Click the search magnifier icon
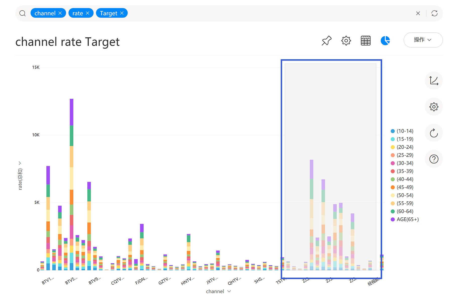 click(23, 13)
